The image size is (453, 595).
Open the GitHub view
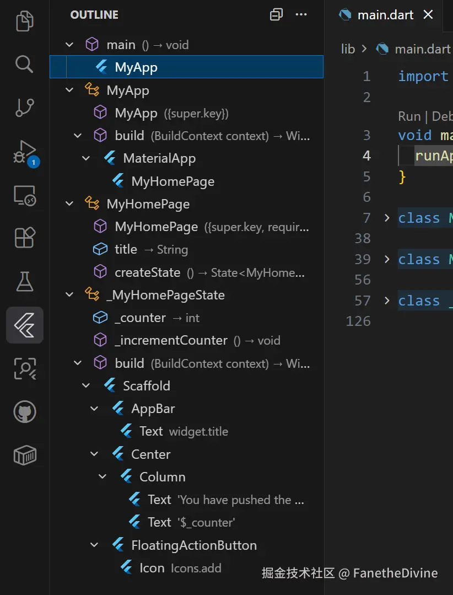(x=24, y=411)
